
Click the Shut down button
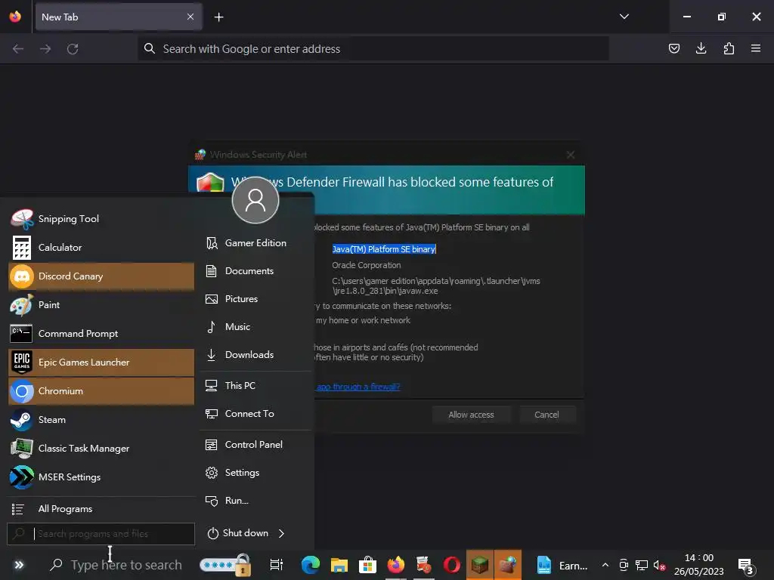[x=238, y=533]
